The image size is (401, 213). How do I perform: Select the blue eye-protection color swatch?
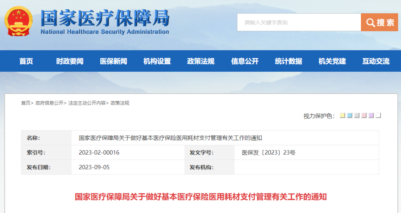[349, 116]
